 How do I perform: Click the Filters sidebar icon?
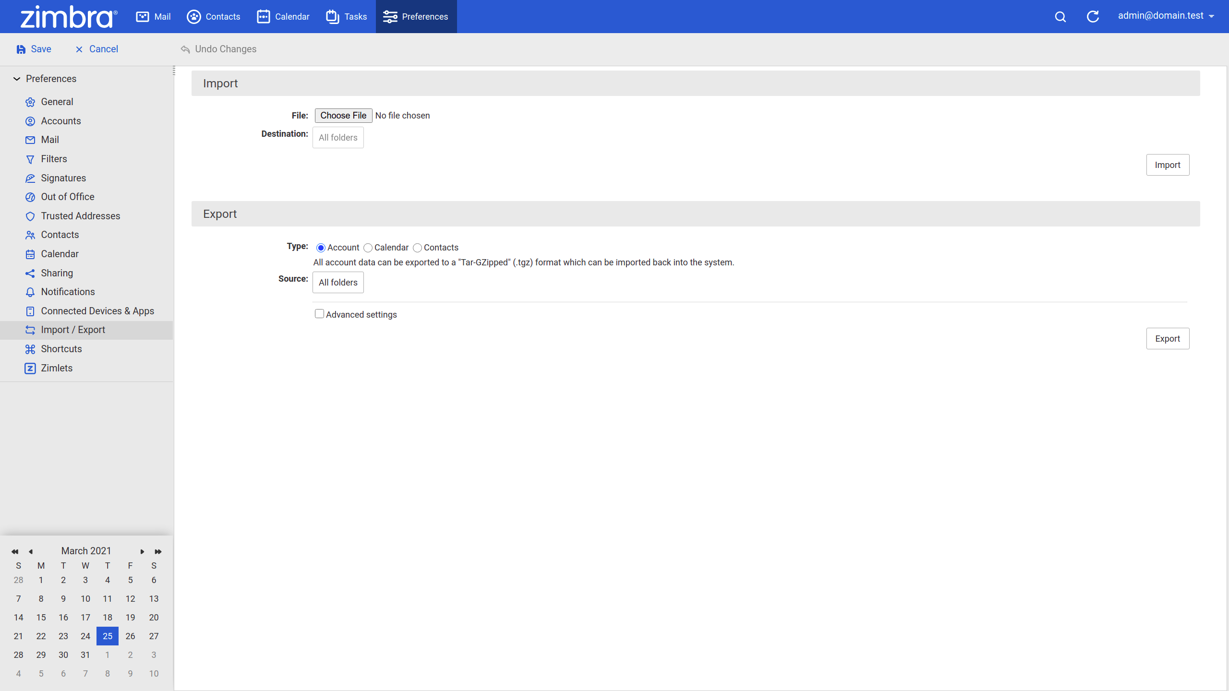pos(30,159)
